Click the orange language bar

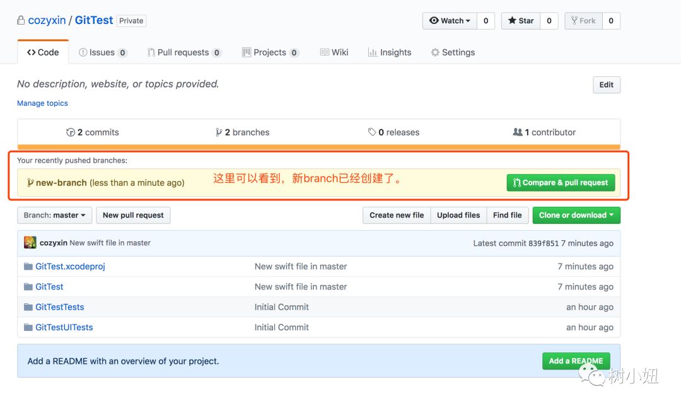click(x=319, y=147)
